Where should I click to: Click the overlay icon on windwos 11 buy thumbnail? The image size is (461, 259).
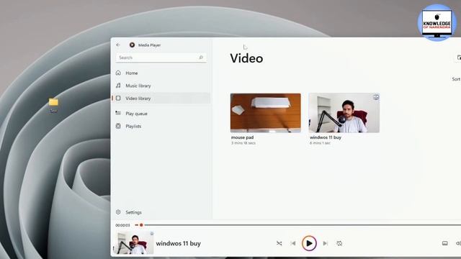[376, 97]
